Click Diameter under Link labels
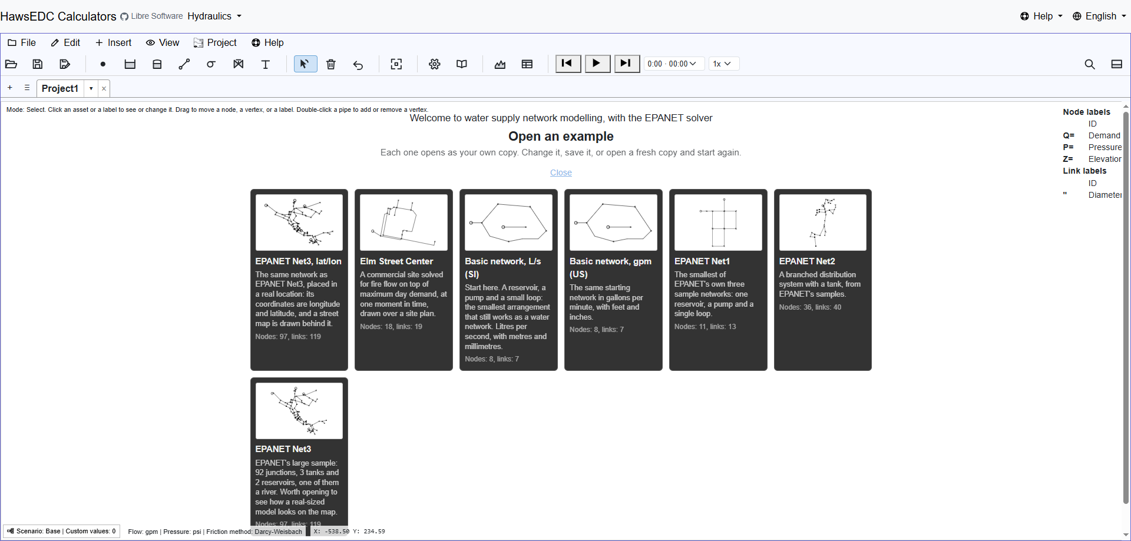This screenshot has width=1131, height=541. [1104, 195]
